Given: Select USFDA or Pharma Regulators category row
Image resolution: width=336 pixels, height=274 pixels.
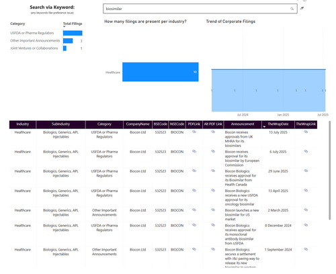Looking at the screenshot, I should click(32, 33).
